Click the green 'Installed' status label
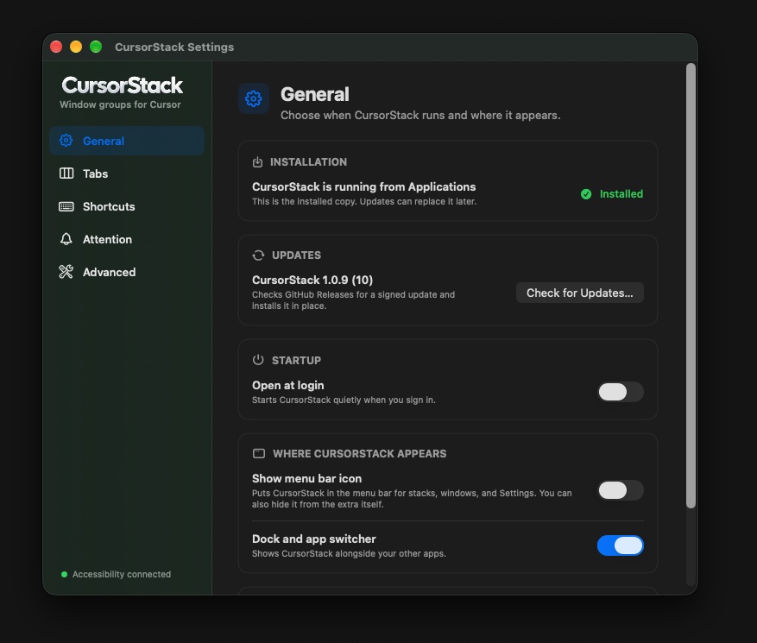Viewport: 757px width, 643px height. (621, 194)
